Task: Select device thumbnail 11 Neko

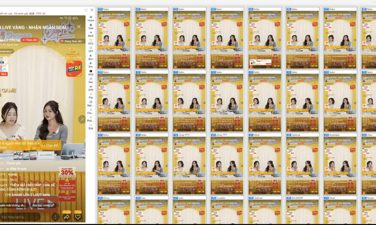Action: click(189, 101)
